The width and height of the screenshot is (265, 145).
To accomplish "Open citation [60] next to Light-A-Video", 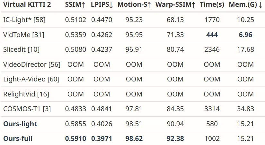I will (53, 79).
